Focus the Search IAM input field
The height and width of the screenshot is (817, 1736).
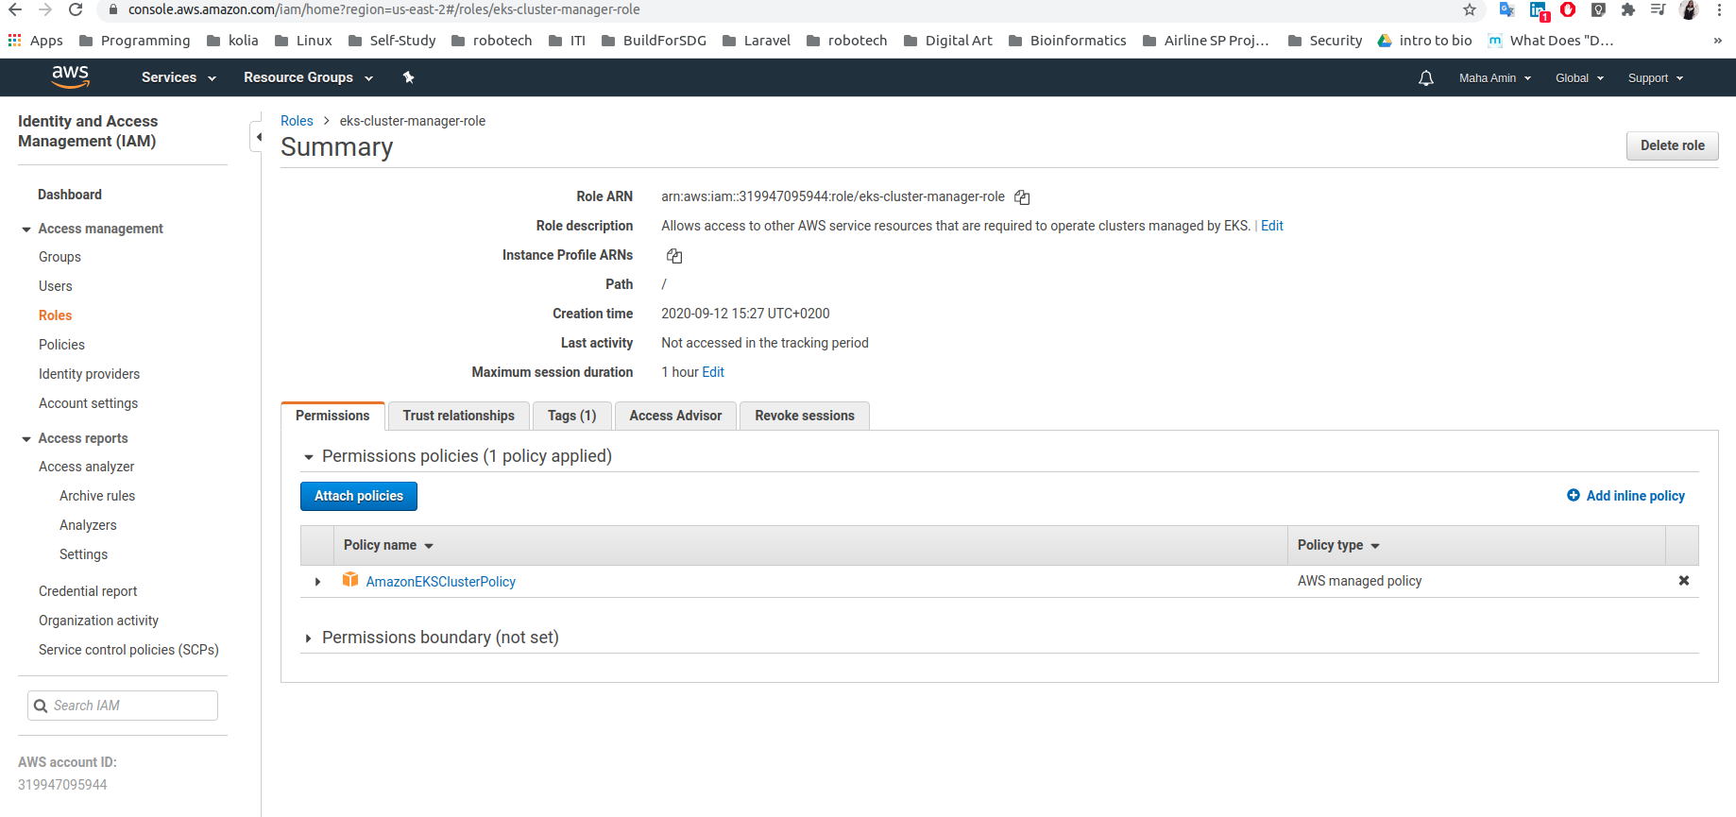coord(123,706)
